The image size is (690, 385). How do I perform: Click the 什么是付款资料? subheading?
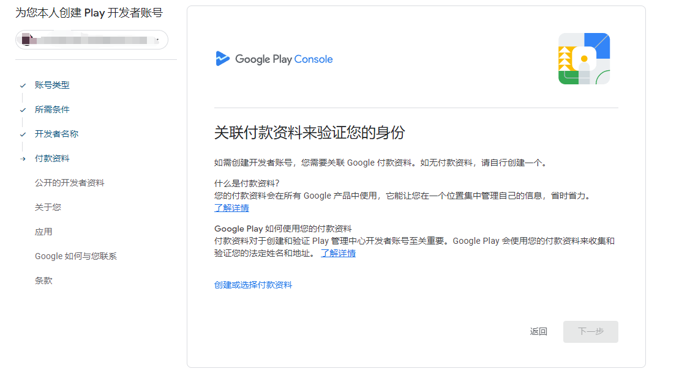pos(247,183)
